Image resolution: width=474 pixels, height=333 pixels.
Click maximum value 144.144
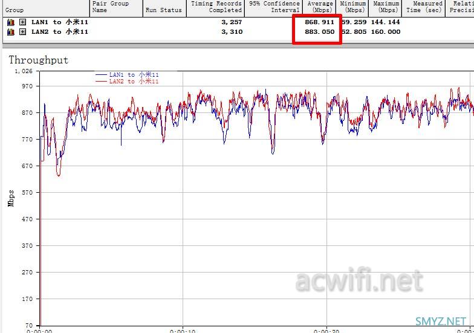tap(386, 22)
